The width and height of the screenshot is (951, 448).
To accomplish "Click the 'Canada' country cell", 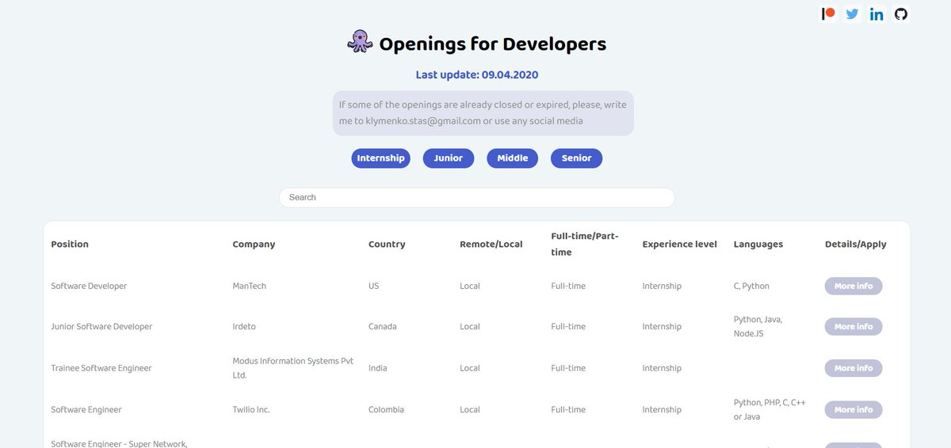I will coord(383,326).
